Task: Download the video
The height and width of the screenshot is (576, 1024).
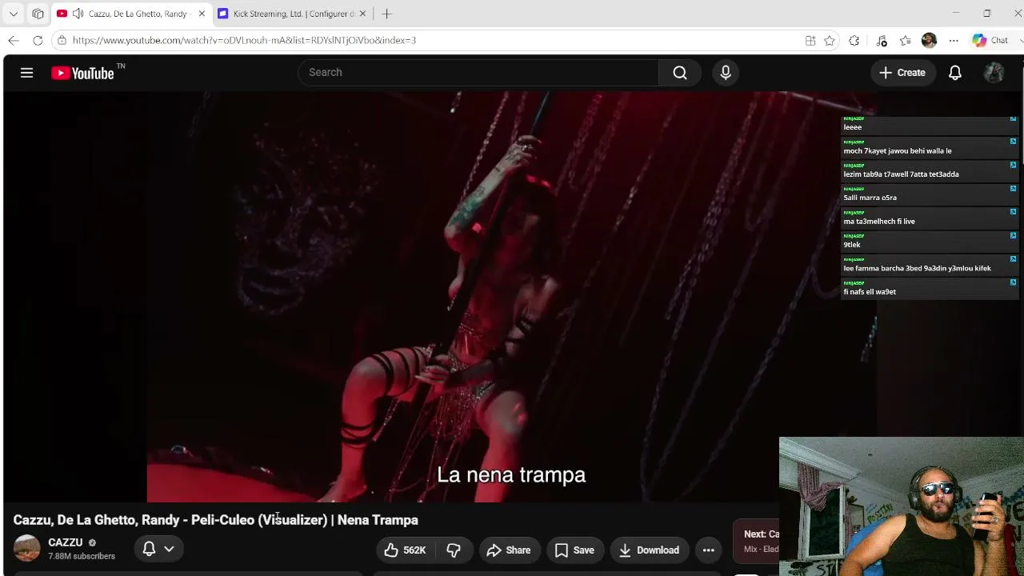Action: pyautogui.click(x=649, y=550)
